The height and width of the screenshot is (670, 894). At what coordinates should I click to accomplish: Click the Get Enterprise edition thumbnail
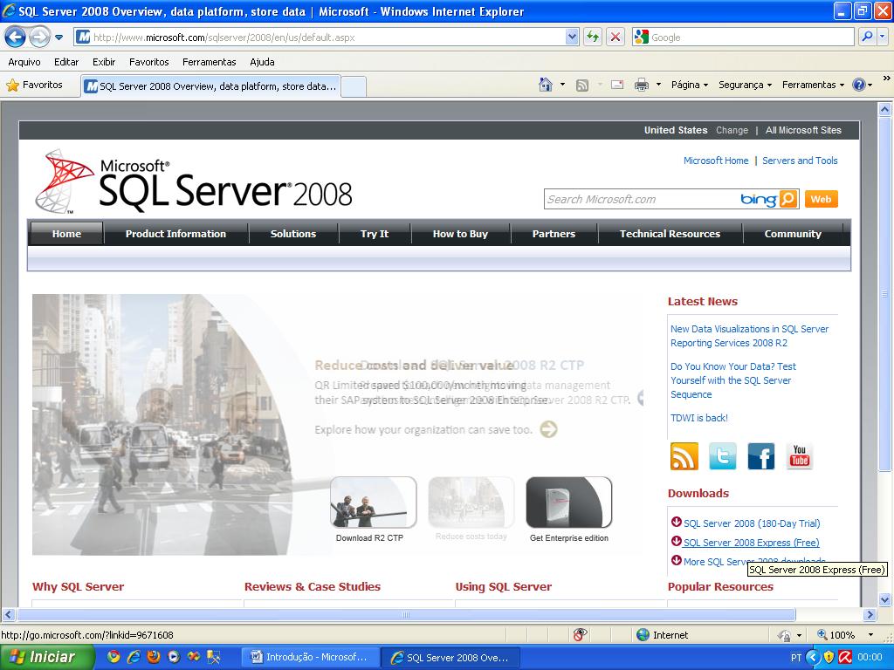coord(568,502)
